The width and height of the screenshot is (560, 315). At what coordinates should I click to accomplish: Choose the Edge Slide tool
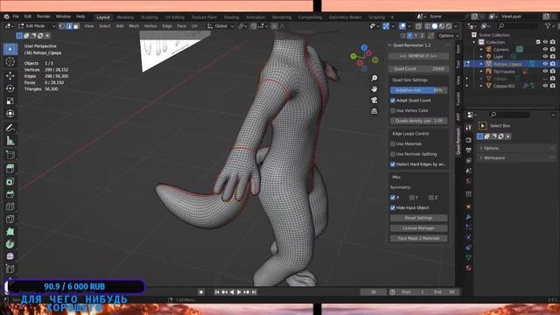pos(10,269)
